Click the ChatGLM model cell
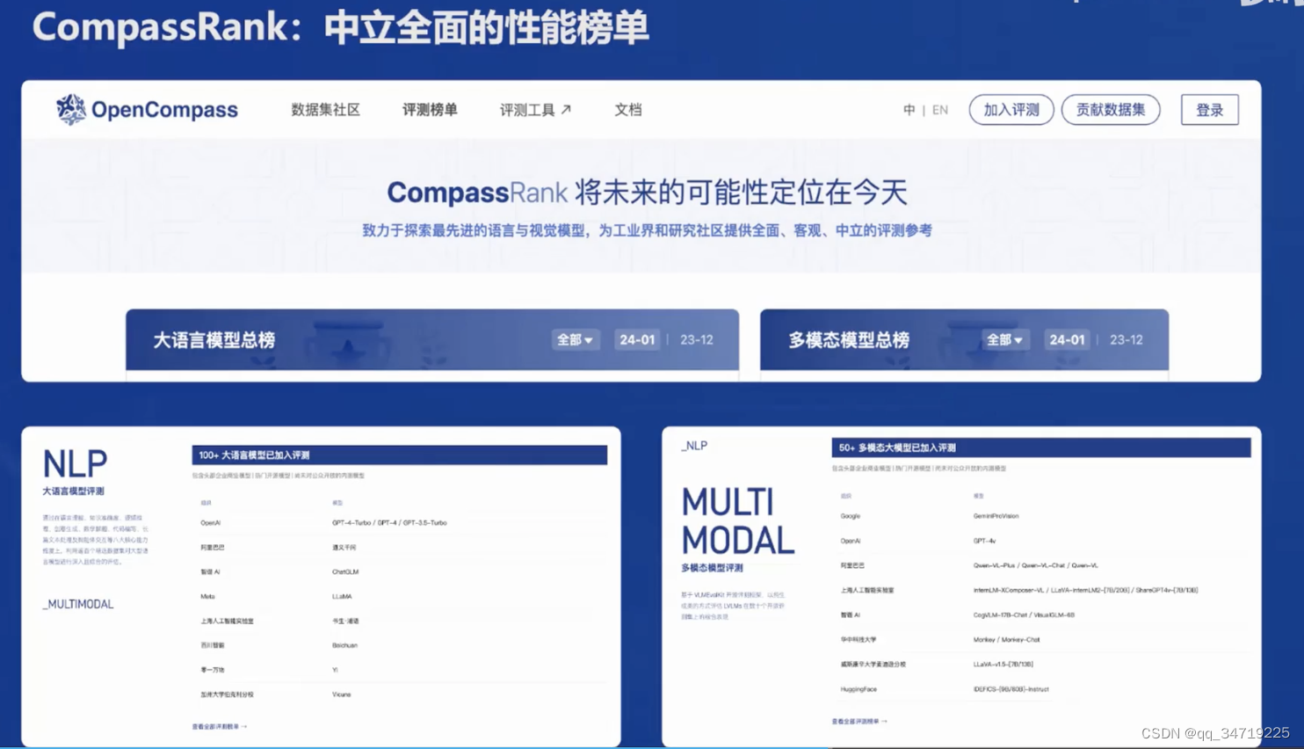 point(345,572)
